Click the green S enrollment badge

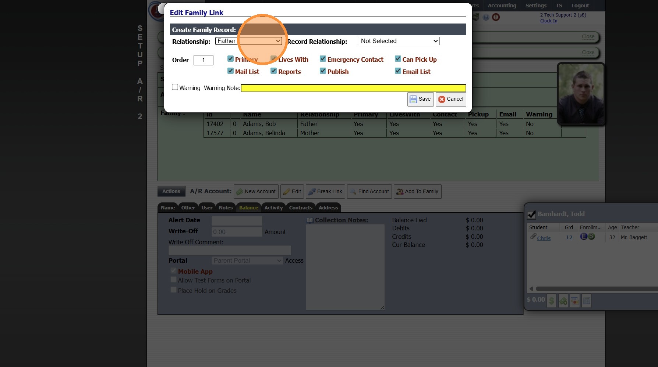(x=591, y=237)
